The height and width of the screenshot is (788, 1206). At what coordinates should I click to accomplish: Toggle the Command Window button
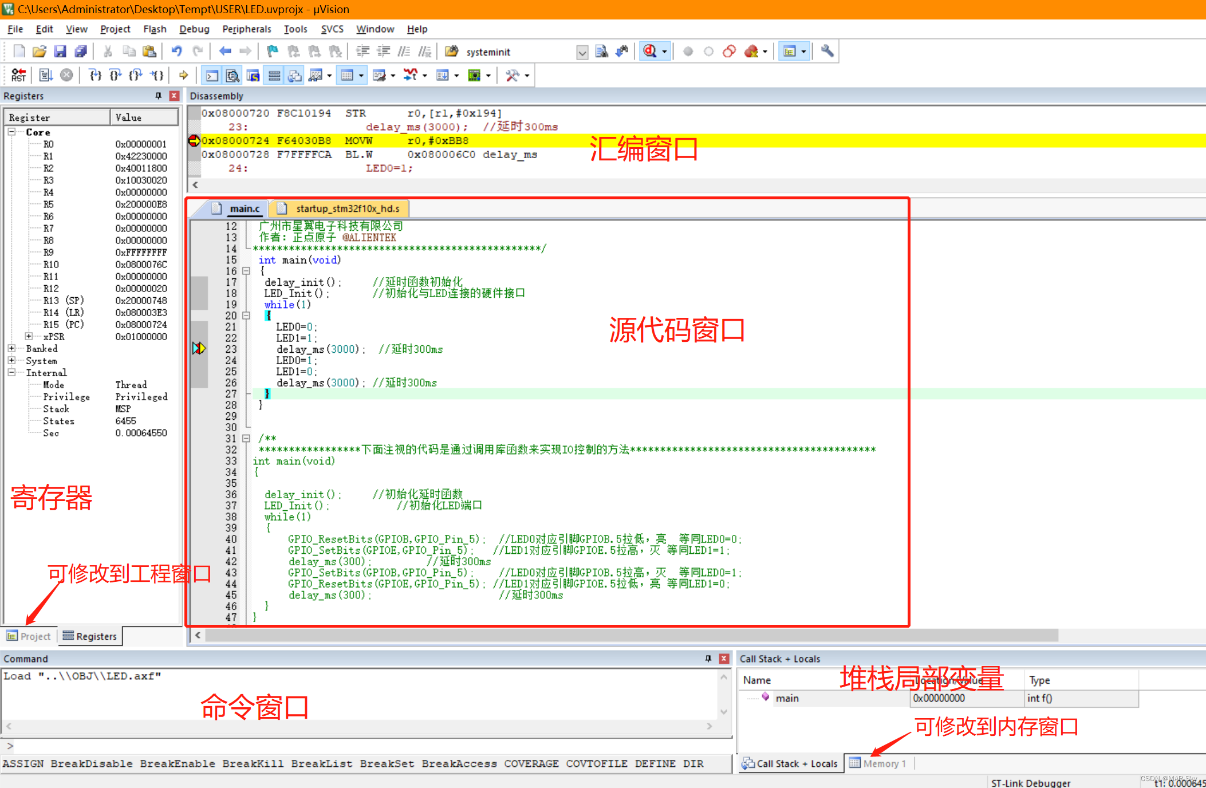(212, 75)
